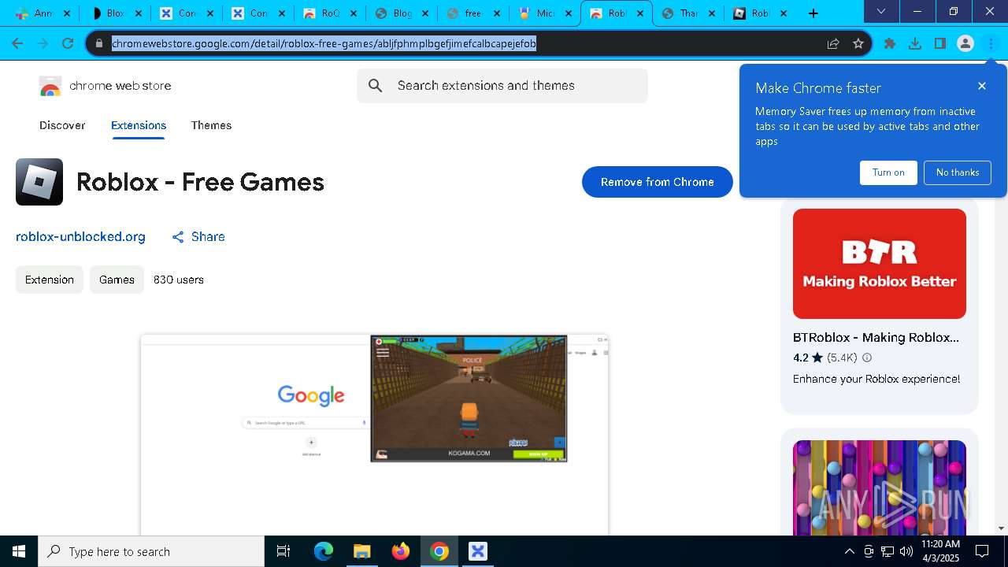Click the Roblox extension icon

(39, 182)
